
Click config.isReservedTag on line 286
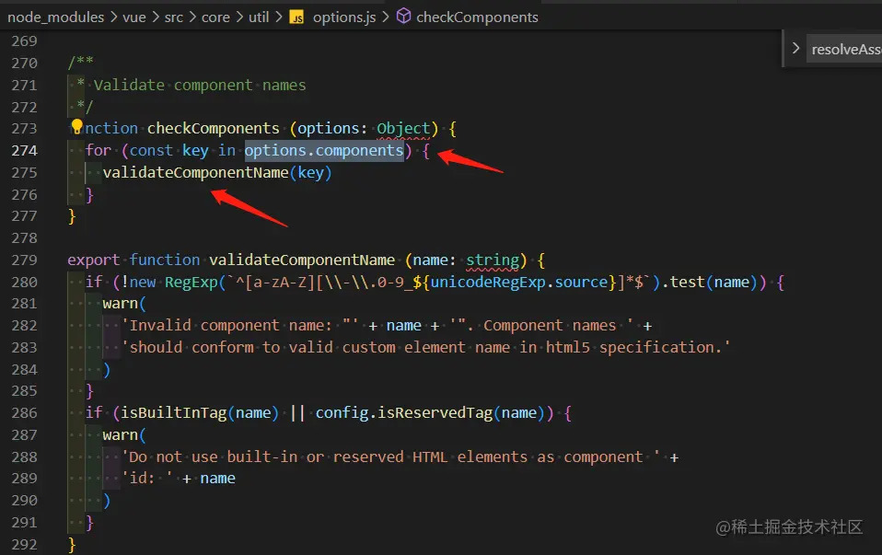(404, 413)
